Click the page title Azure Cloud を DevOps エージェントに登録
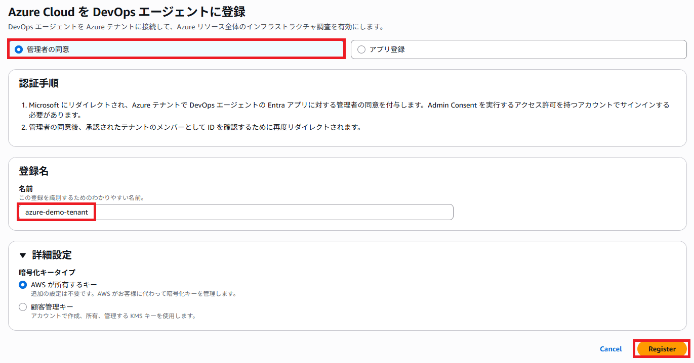 point(127,11)
